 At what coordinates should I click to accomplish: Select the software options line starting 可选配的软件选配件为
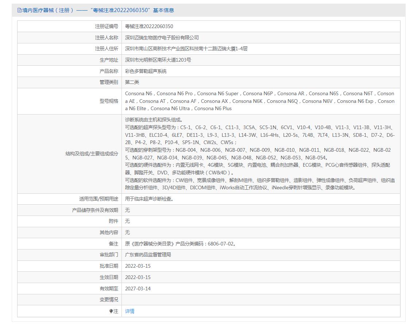coord(260,184)
